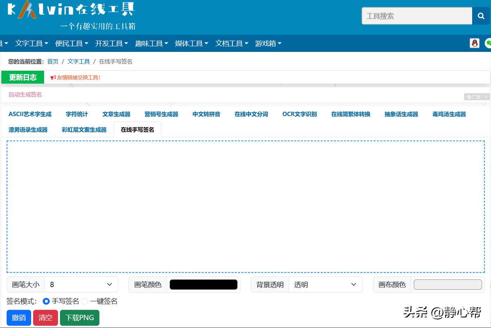Click the 下载PNG download button
This screenshot has width=491, height=328.
(79, 317)
